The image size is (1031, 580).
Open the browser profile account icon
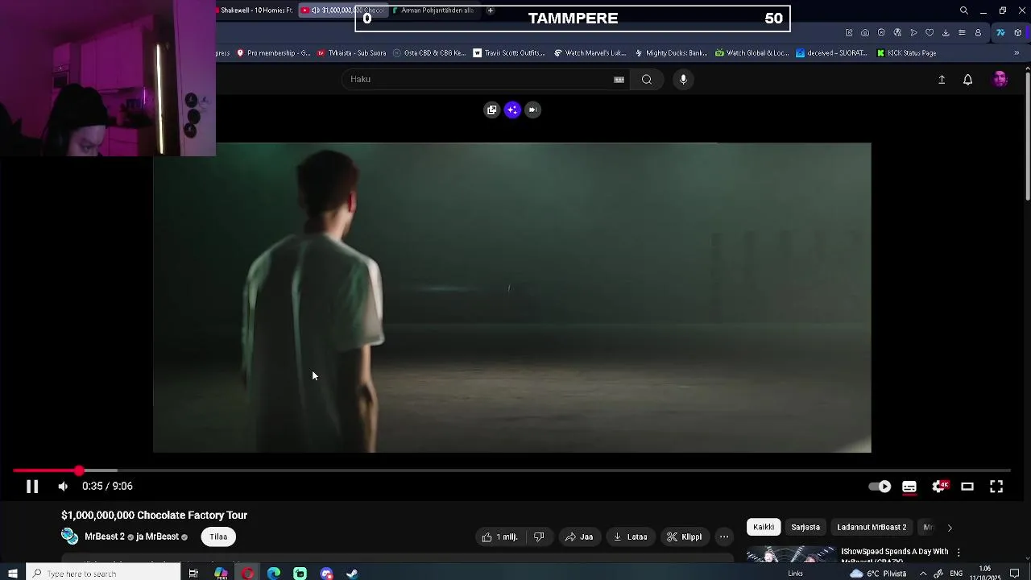[978, 33]
